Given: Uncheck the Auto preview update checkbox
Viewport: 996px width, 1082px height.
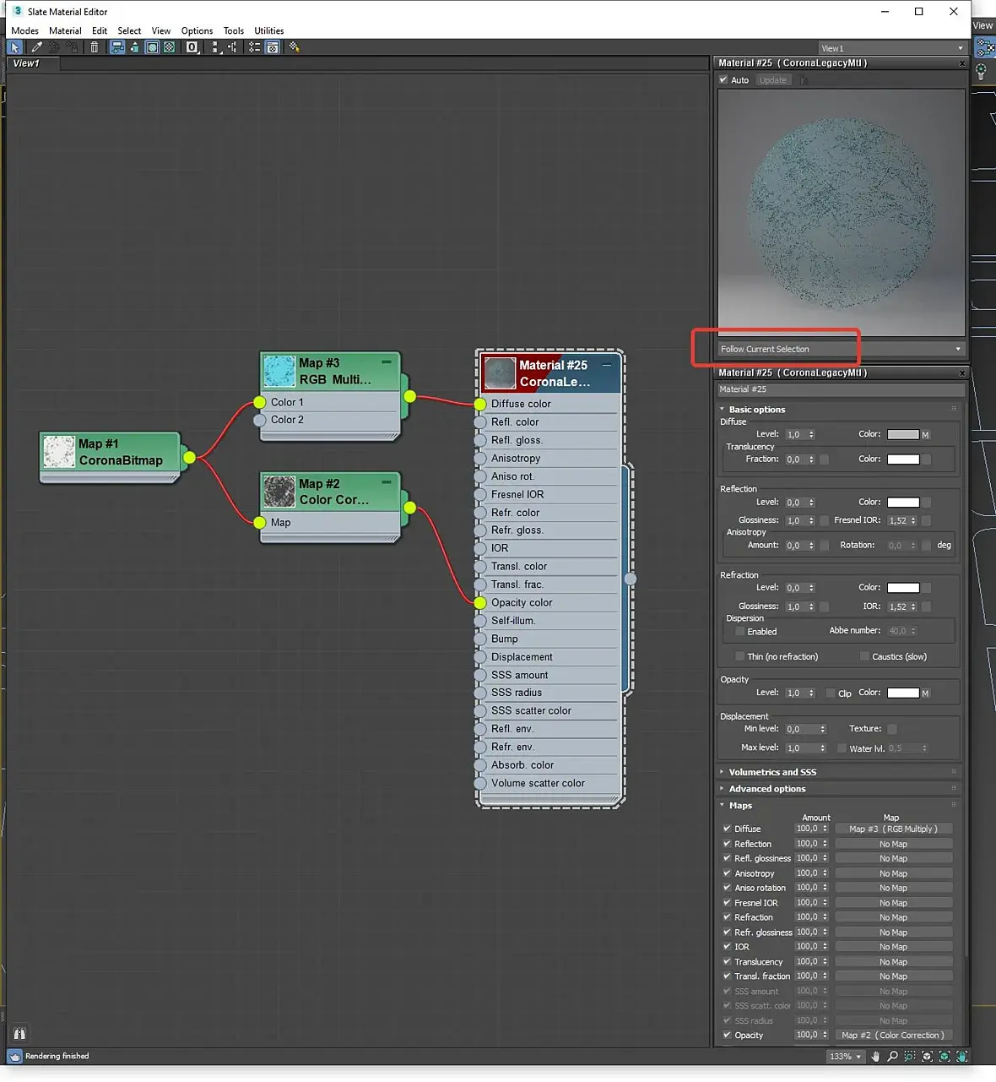Looking at the screenshot, I should tap(723, 79).
